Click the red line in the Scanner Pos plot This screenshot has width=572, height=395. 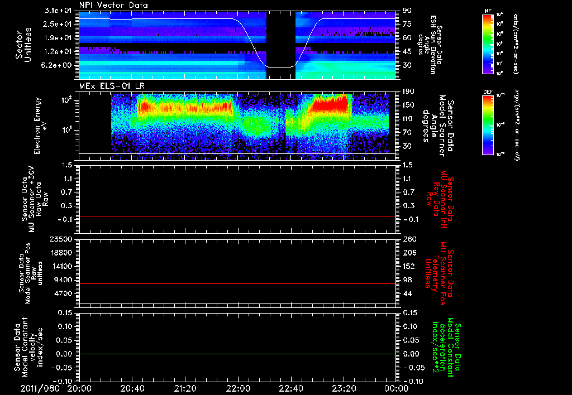[237, 283]
